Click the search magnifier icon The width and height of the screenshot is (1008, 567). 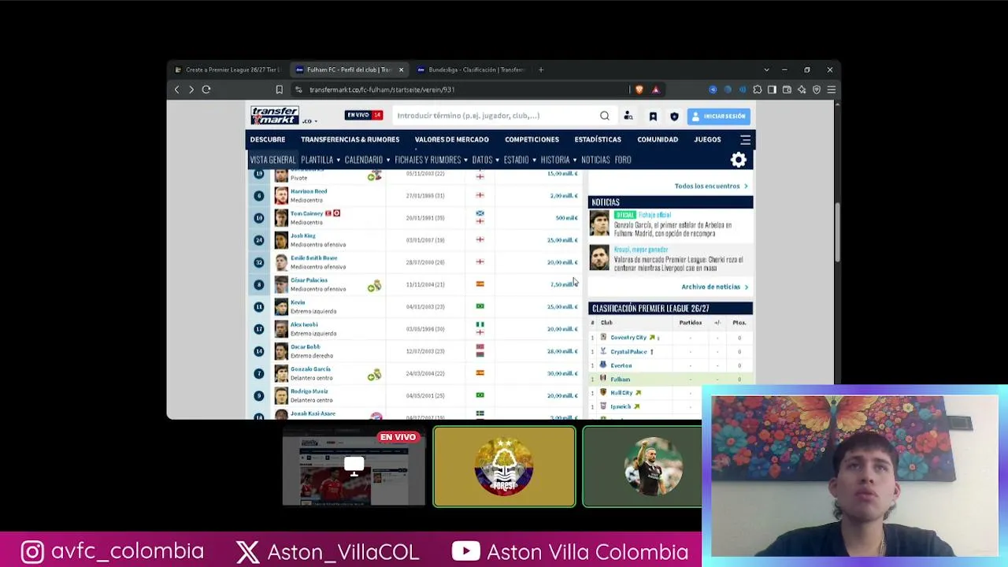pyautogui.click(x=604, y=116)
